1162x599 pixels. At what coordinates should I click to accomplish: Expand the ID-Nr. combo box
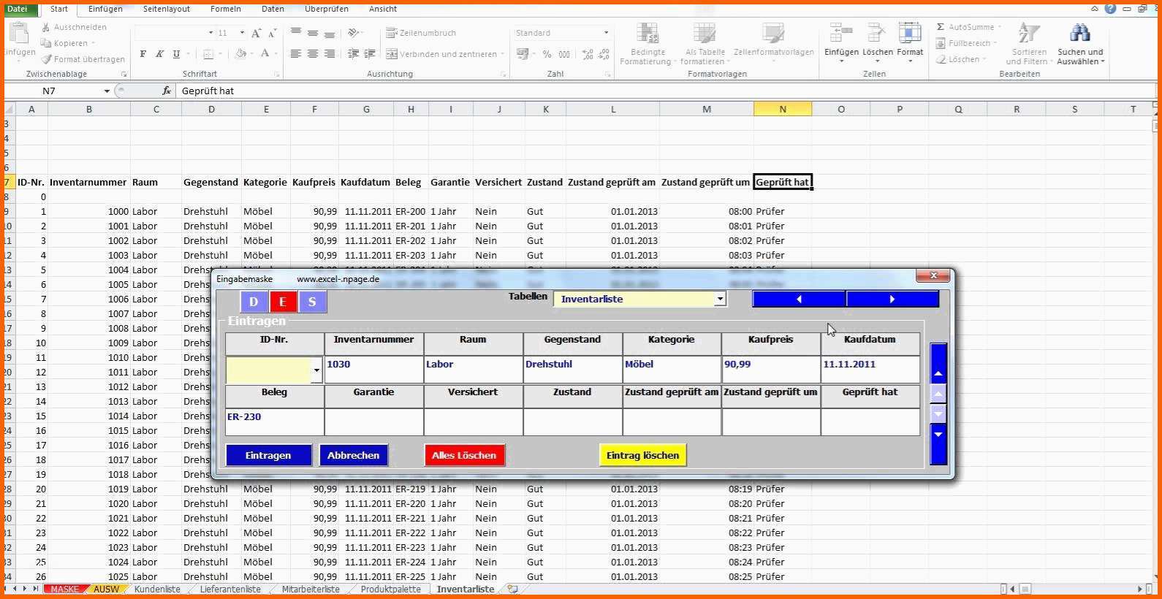316,370
